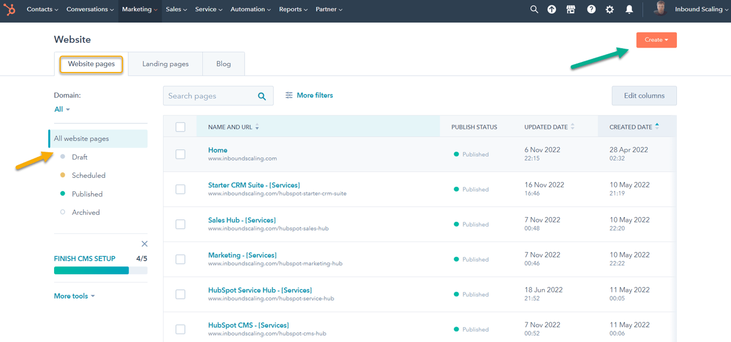Check the HubSpot CMS row checkbox

(180, 330)
